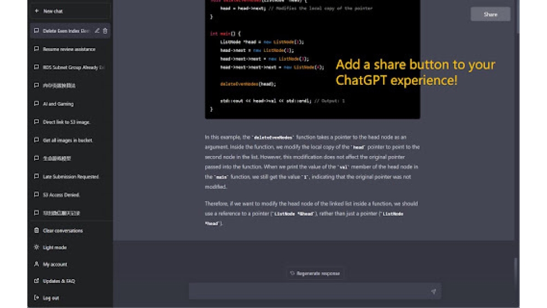Click the chat bubble icon beside RDS Subnet Group Already
547x308 pixels.
coord(36,67)
